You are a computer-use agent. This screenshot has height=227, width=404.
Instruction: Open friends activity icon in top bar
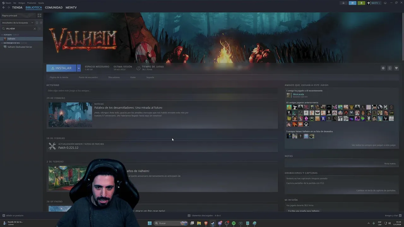click(x=343, y=3)
